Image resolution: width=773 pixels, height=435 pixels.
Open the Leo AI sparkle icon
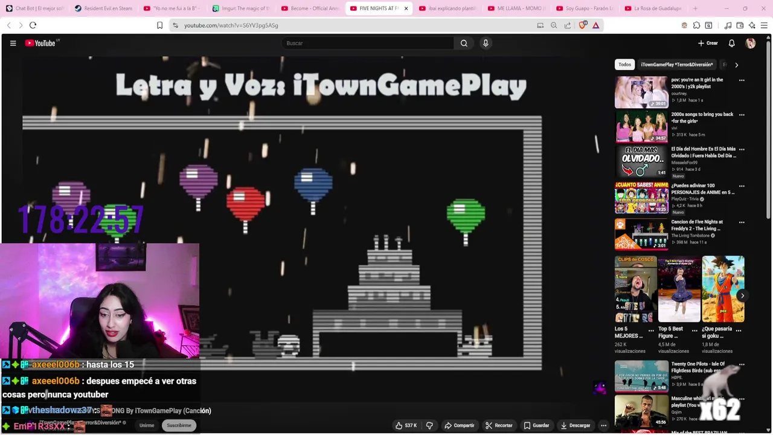click(x=752, y=25)
